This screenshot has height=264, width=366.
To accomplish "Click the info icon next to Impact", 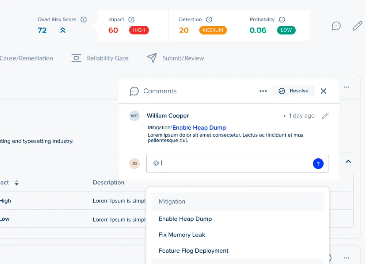I will click(x=131, y=20).
